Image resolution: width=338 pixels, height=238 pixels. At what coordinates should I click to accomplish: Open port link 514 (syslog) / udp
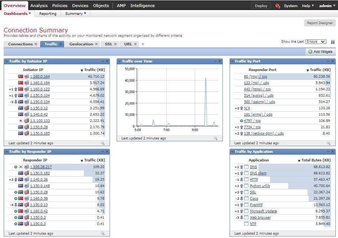pyautogui.click(x=259, y=95)
